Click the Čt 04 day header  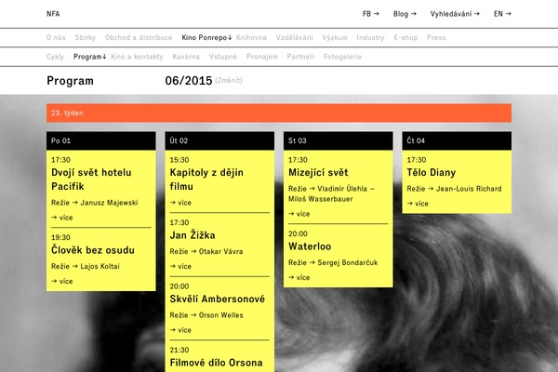coord(457,140)
